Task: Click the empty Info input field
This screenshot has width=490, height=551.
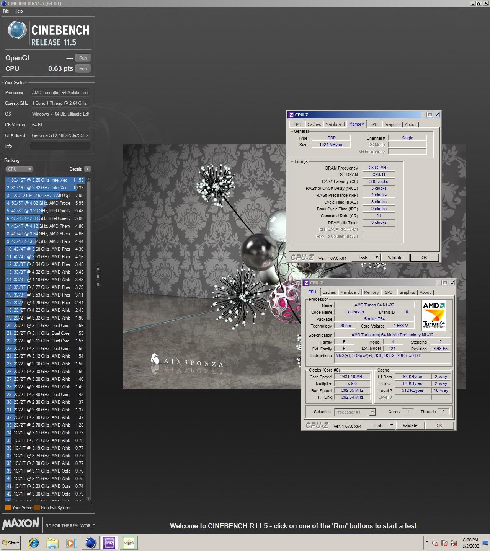Action: [60, 146]
